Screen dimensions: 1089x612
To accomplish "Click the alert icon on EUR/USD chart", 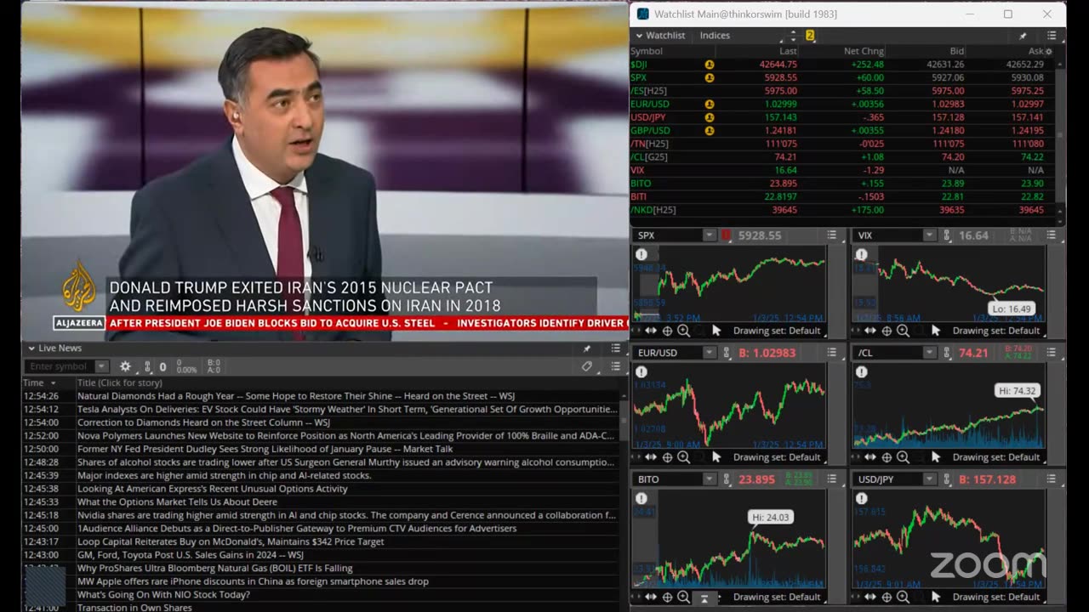I will coord(641,371).
